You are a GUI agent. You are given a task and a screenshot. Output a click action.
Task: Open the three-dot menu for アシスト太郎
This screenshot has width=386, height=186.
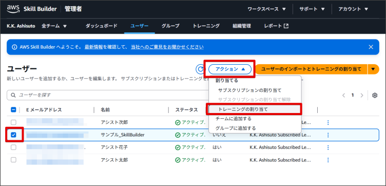(328, 160)
